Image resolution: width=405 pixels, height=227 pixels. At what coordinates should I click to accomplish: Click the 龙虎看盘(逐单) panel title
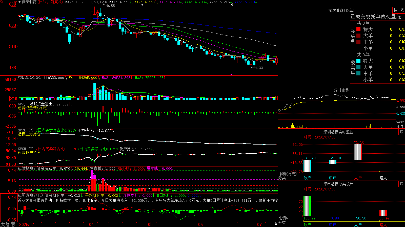tap(341, 10)
